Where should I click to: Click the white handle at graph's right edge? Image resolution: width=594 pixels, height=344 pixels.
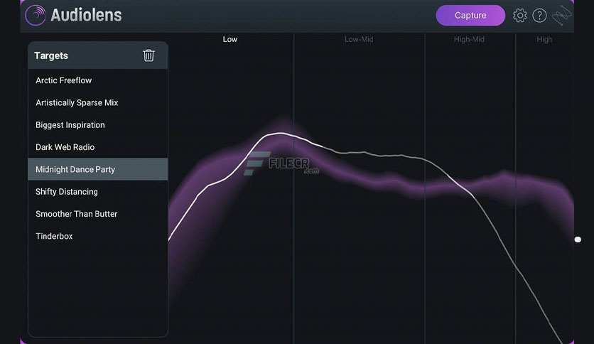point(578,240)
